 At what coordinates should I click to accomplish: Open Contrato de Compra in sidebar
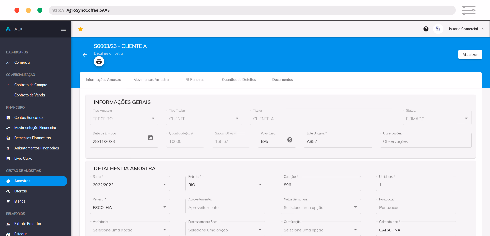point(31,85)
